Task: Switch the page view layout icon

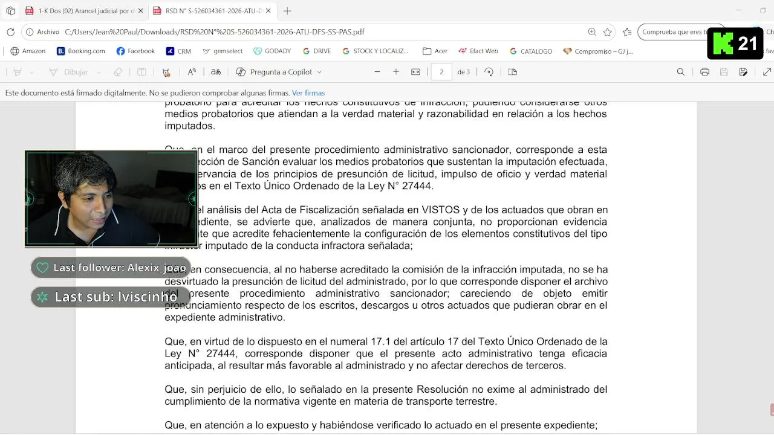Action: tap(512, 72)
